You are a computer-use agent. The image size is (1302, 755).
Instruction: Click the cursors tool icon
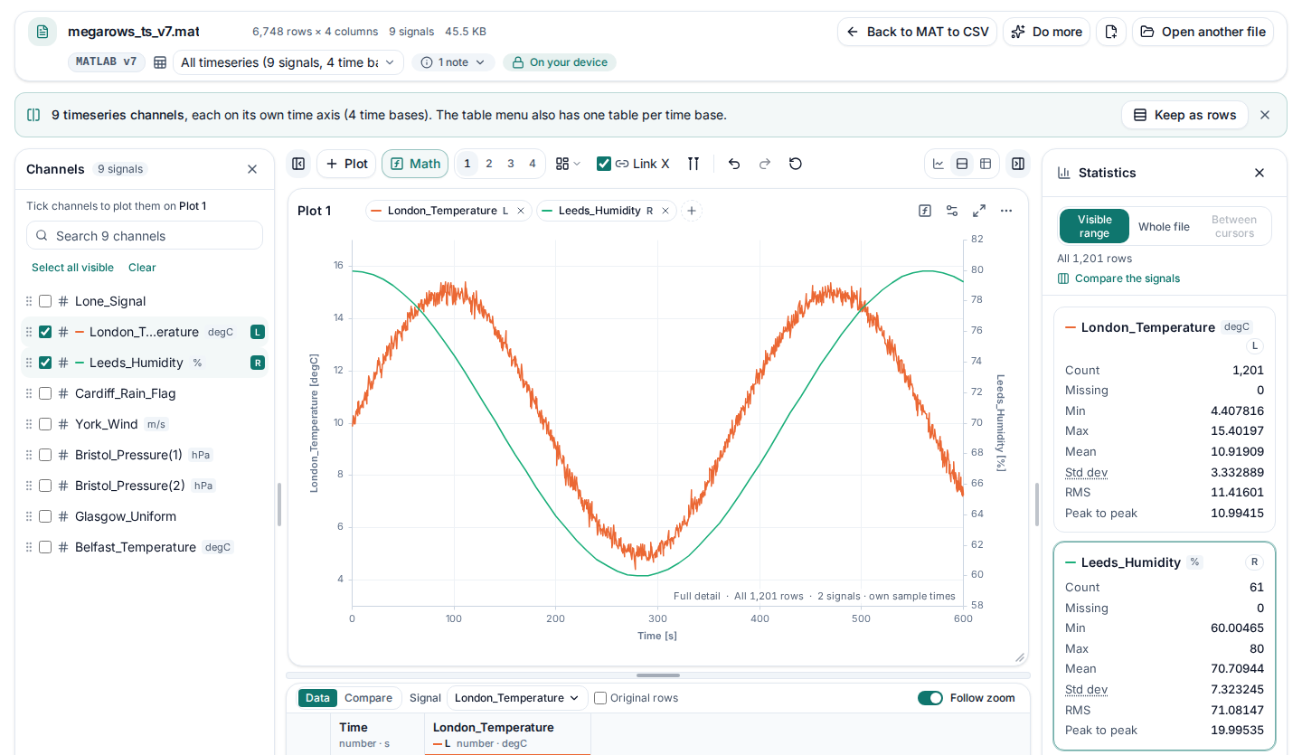[x=693, y=164]
